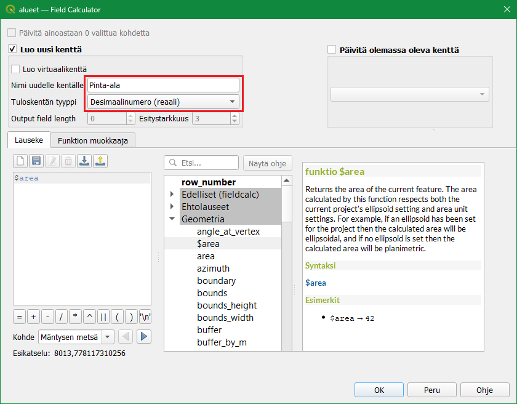Go to next feature preview arrow
Image resolution: width=517 pixels, height=404 pixels.
click(143, 336)
